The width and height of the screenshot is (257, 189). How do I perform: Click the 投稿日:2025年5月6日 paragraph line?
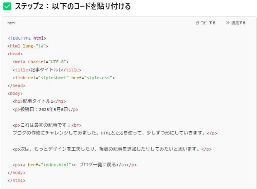coord(46,109)
